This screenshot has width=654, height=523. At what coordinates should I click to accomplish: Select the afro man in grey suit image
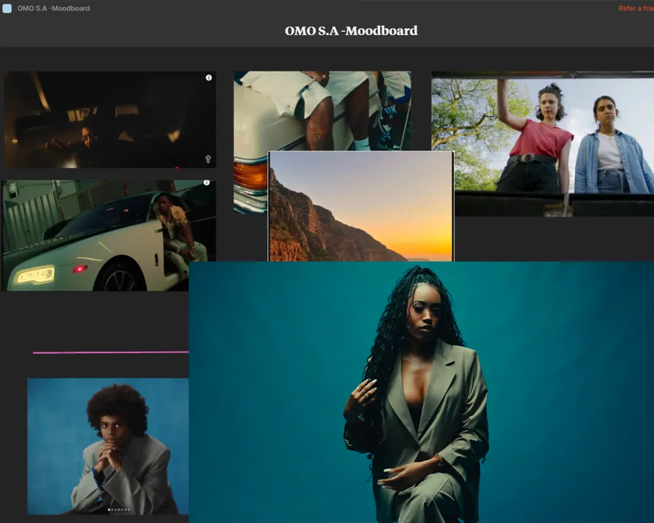108,447
